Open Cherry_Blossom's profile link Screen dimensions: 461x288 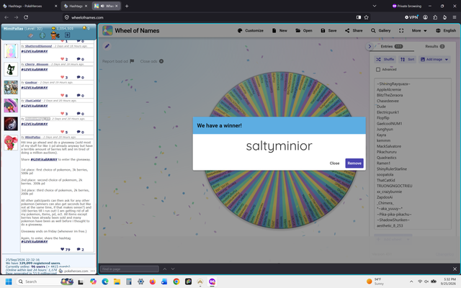pos(37,64)
